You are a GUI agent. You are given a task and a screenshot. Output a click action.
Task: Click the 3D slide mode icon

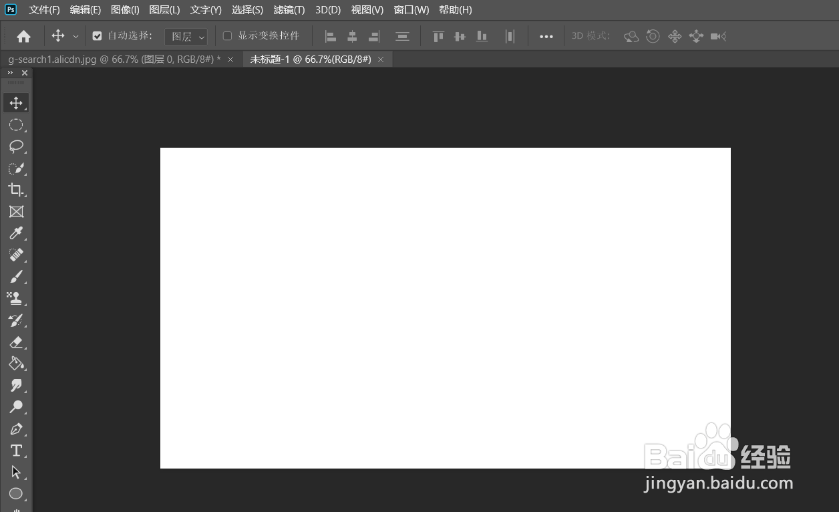696,36
